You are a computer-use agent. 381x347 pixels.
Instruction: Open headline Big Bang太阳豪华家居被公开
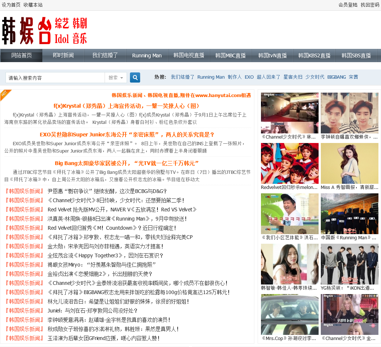pyautogui.click(x=127, y=164)
